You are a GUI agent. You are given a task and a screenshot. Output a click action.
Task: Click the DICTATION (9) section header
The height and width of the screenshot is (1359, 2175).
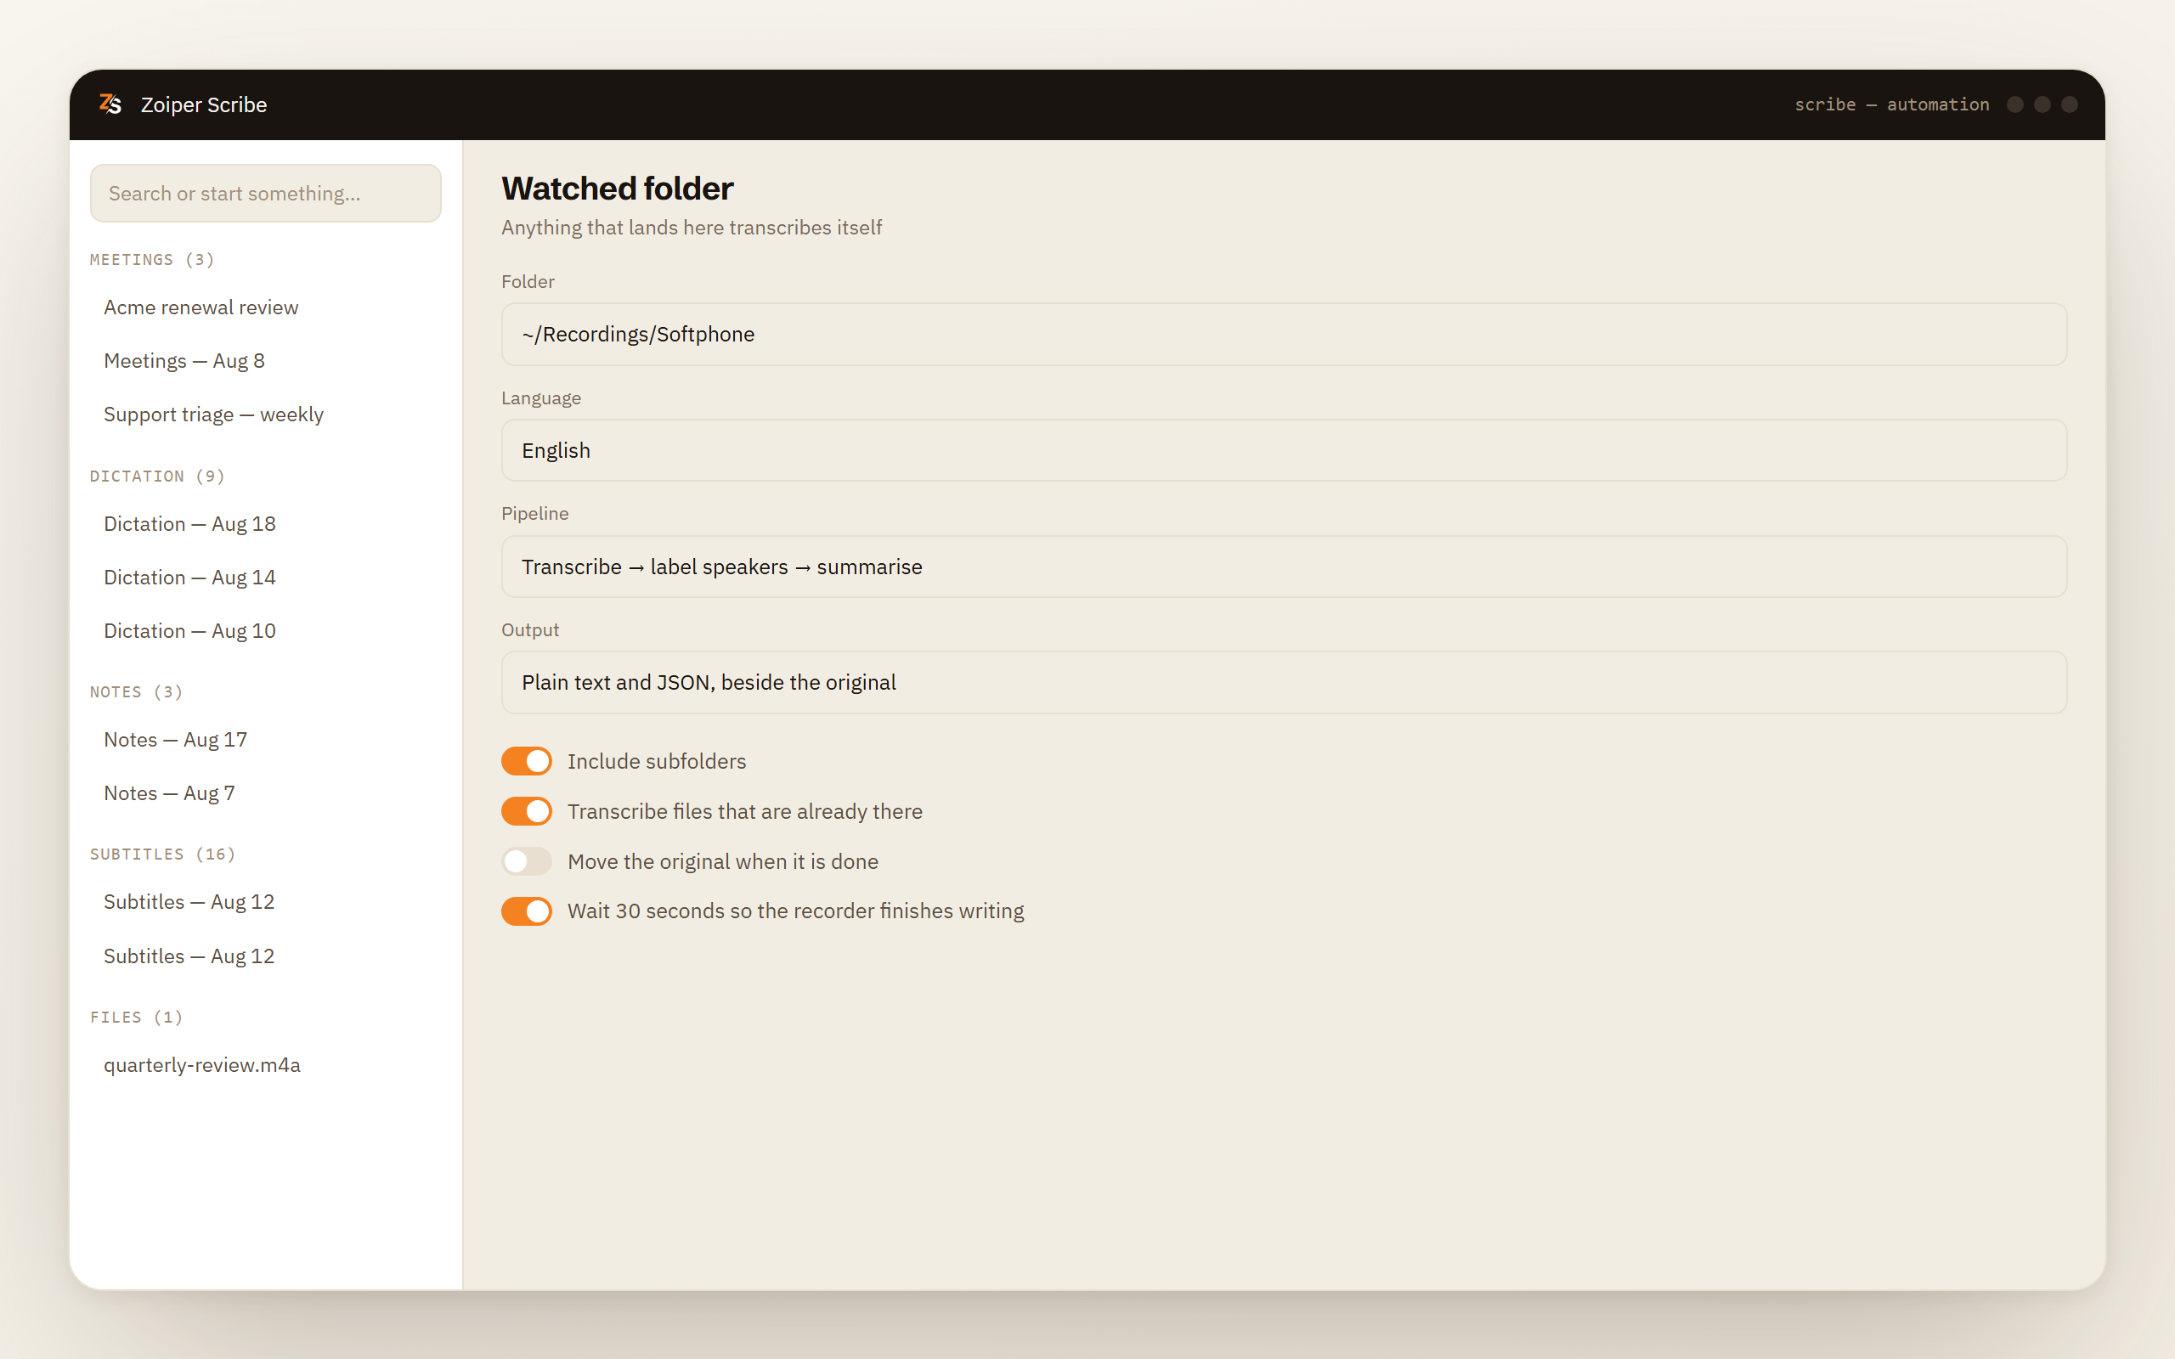tap(157, 476)
